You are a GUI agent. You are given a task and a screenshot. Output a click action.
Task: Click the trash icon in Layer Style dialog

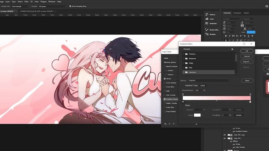pos(174,124)
